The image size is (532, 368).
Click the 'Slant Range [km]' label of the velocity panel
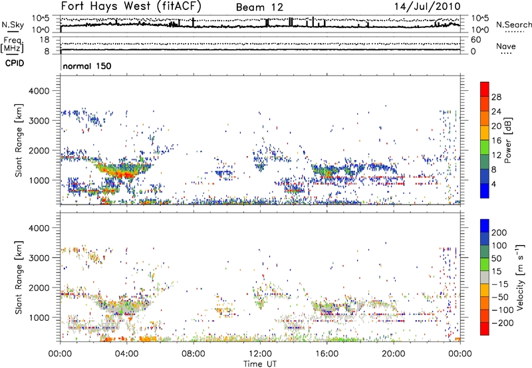coord(19,277)
